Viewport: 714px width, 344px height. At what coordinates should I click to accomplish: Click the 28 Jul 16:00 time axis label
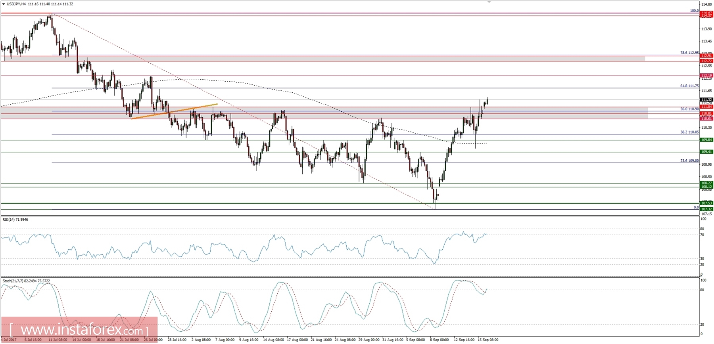point(177,340)
